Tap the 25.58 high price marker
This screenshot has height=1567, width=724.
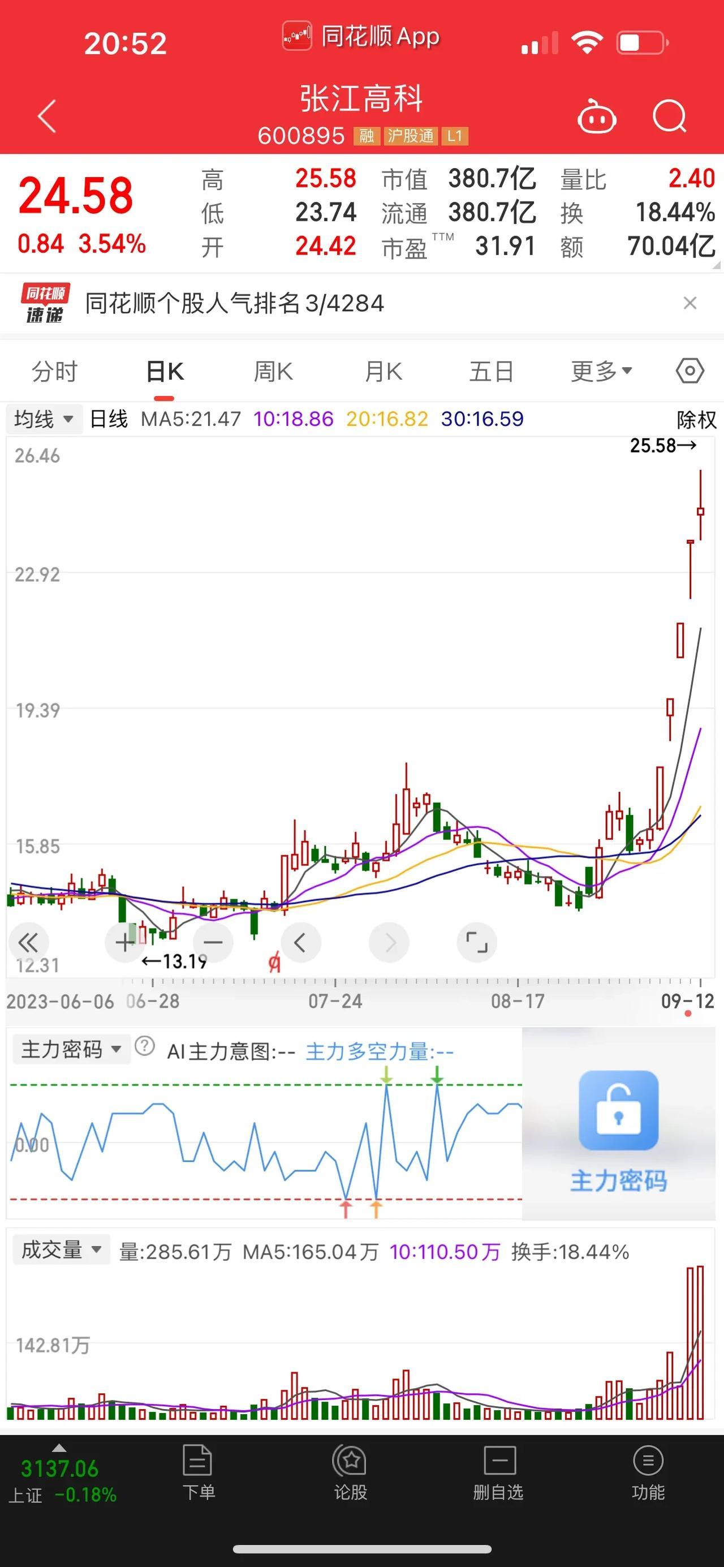[x=662, y=446]
